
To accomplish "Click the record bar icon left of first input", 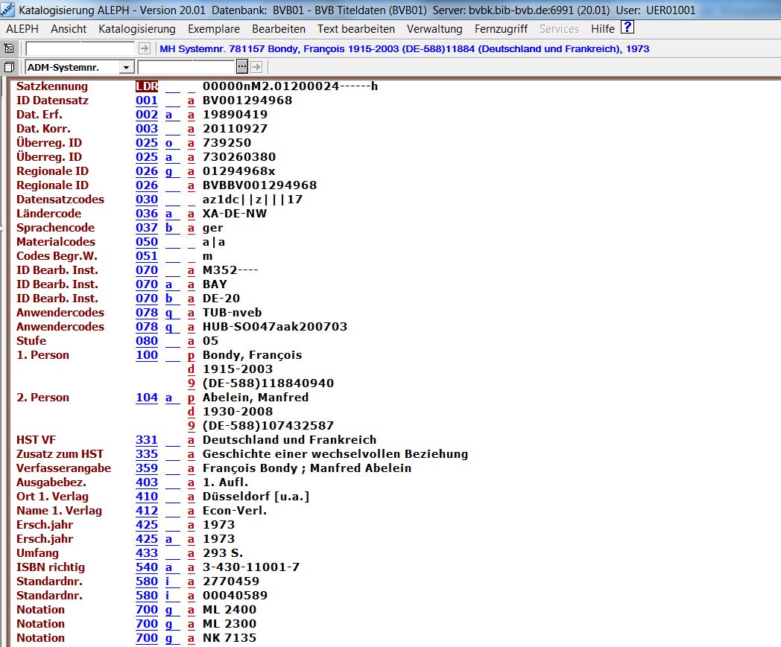I will coord(9,48).
